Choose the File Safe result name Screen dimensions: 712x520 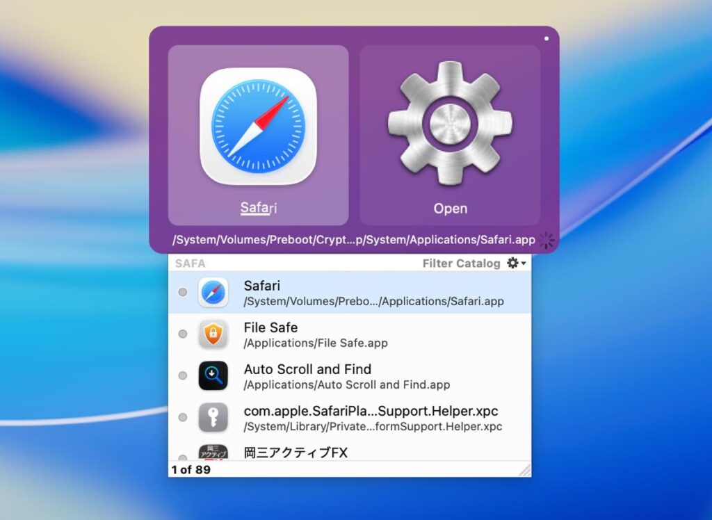click(270, 327)
